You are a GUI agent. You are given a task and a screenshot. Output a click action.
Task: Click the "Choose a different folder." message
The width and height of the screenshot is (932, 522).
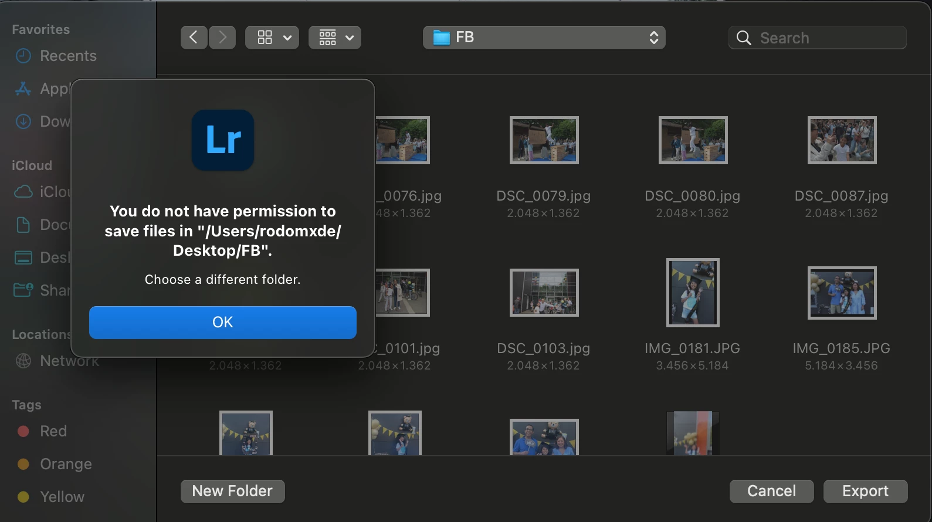coord(223,280)
